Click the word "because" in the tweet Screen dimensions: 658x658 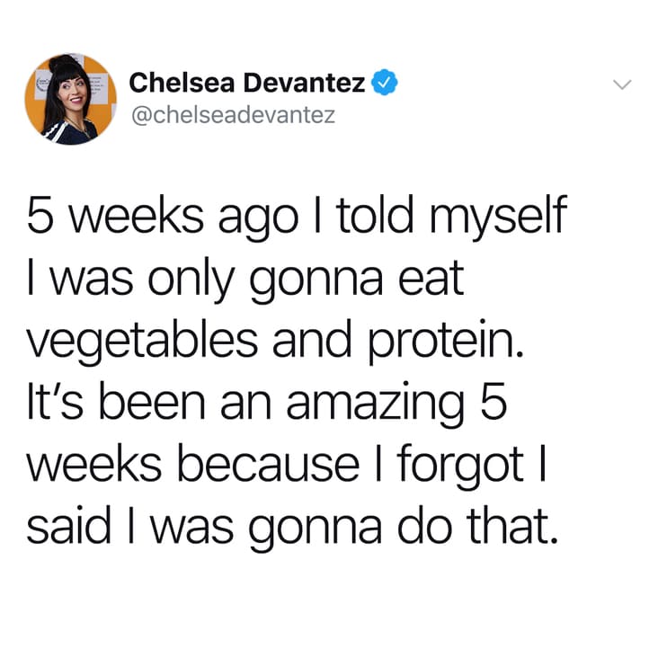[269, 467]
